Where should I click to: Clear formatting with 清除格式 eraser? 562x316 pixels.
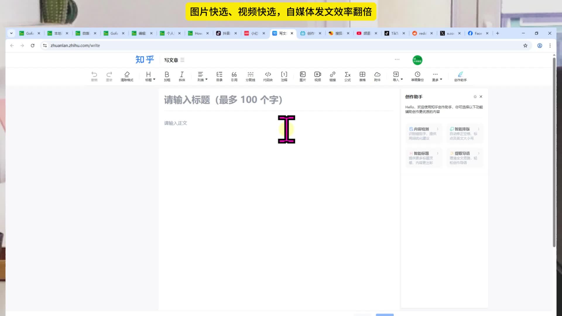(127, 76)
